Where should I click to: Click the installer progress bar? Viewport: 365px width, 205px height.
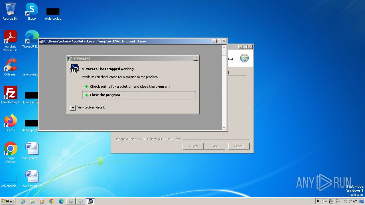tap(237, 78)
